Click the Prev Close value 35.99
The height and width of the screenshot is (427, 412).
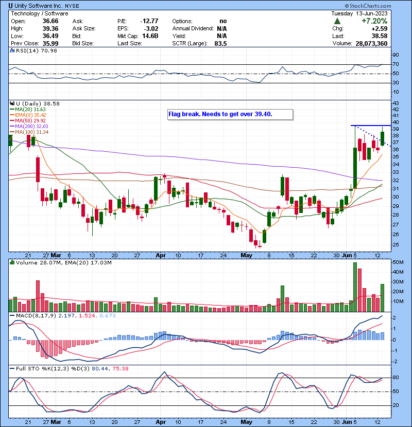coord(50,44)
